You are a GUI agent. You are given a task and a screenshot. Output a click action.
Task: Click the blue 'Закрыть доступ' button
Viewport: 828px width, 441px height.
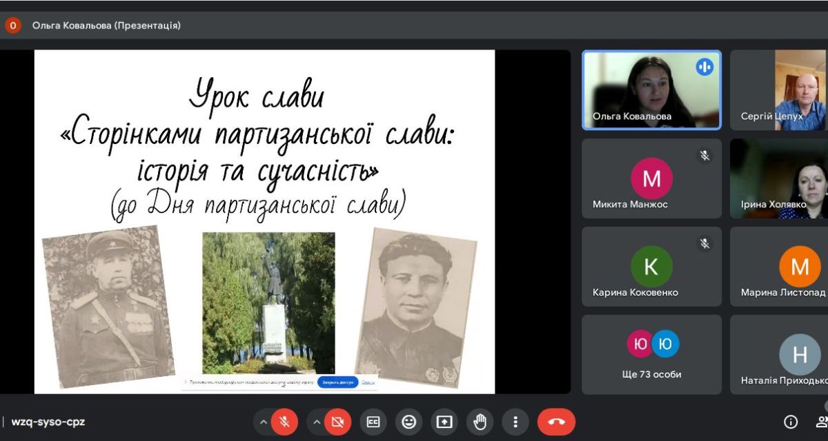pyautogui.click(x=337, y=382)
